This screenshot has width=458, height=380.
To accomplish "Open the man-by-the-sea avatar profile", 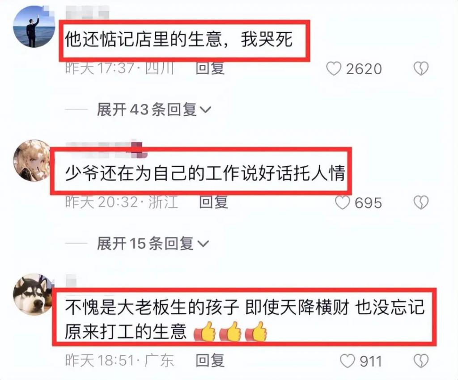I will coord(34,26).
